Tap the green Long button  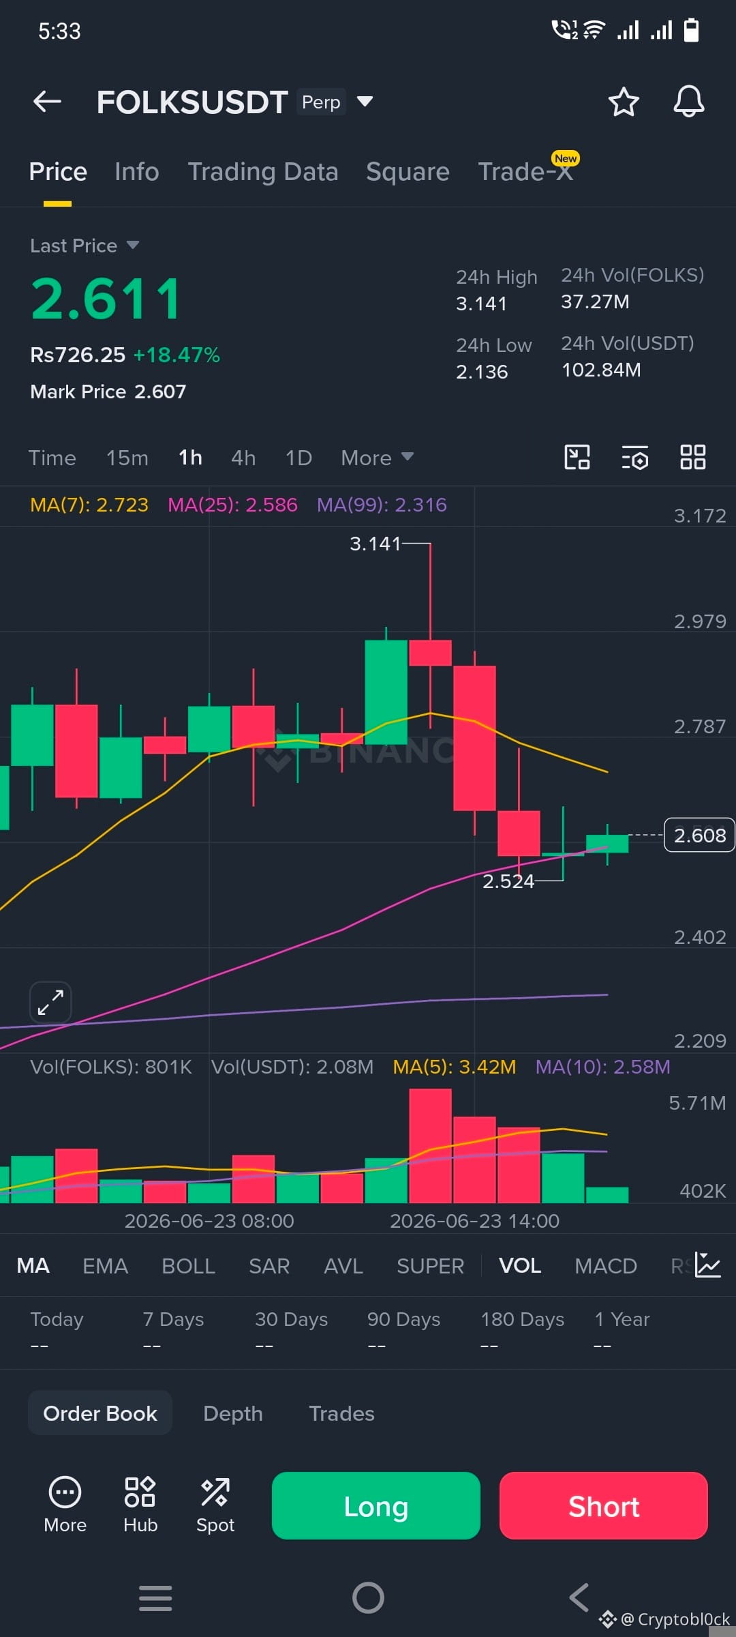tap(376, 1505)
